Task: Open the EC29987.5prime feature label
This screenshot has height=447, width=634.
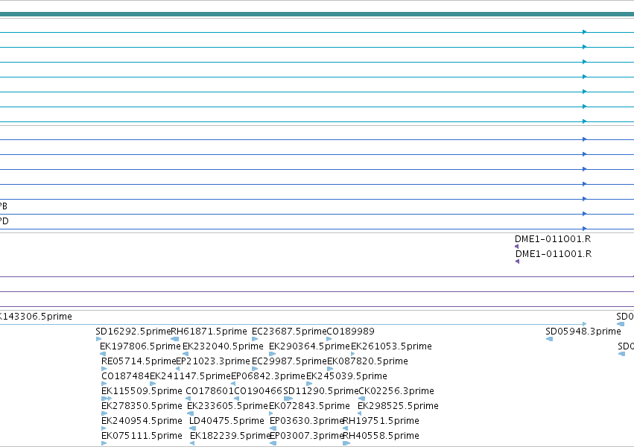Action: coord(289,361)
